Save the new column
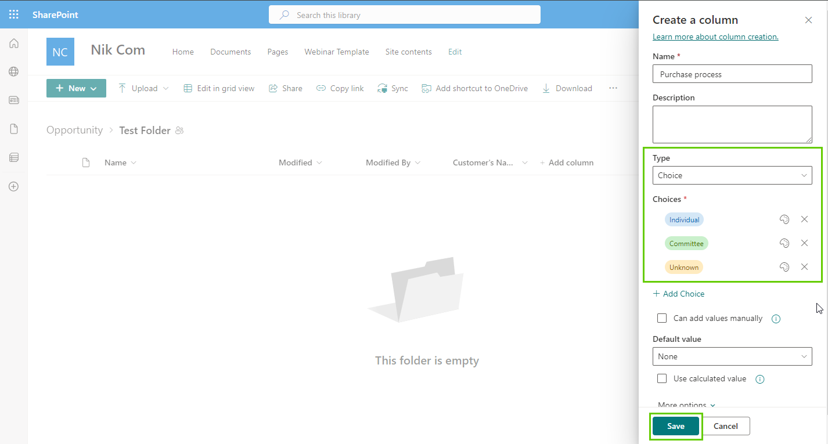828x444 pixels. tap(675, 426)
